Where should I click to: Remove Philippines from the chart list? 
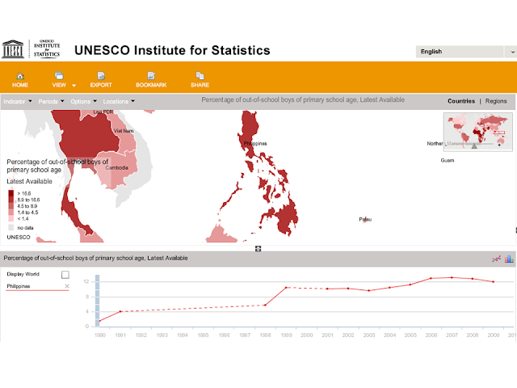click(x=67, y=286)
